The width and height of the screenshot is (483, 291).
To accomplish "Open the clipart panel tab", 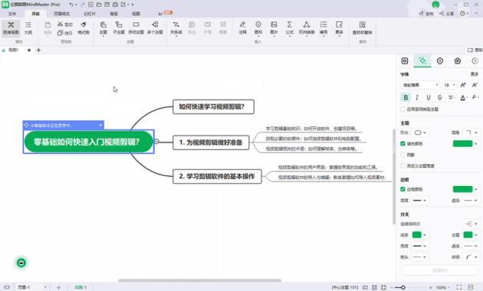I will [x=458, y=61].
